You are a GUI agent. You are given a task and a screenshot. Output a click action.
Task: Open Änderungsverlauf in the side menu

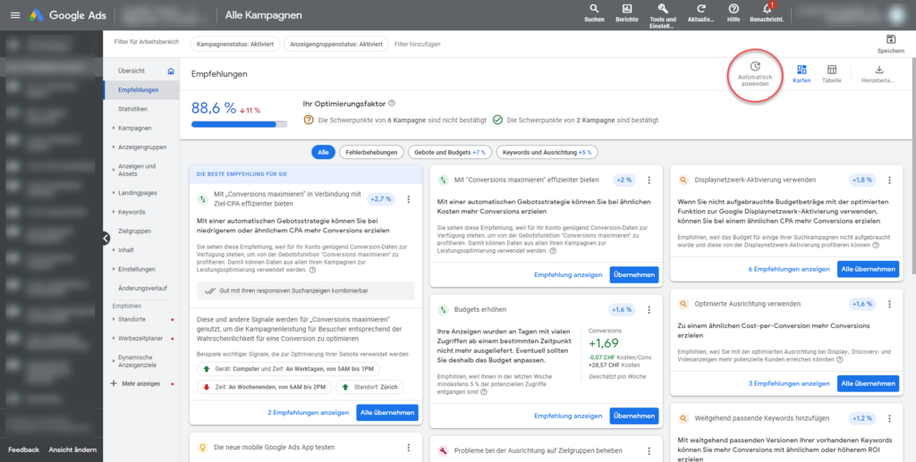coord(141,288)
